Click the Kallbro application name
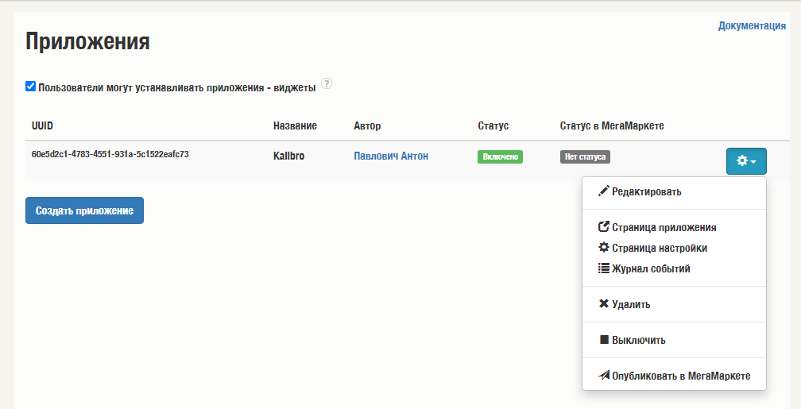 pos(288,156)
